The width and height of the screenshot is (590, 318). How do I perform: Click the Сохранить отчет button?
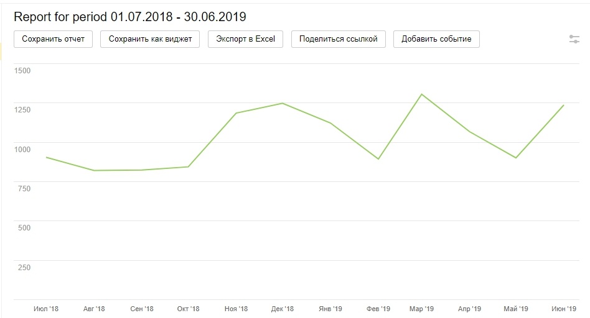pos(53,39)
